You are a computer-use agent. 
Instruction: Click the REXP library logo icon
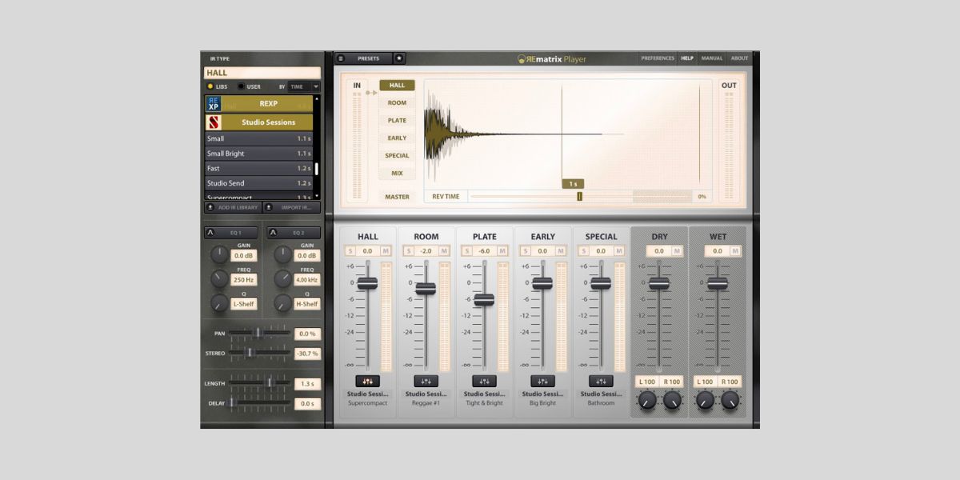(x=213, y=104)
